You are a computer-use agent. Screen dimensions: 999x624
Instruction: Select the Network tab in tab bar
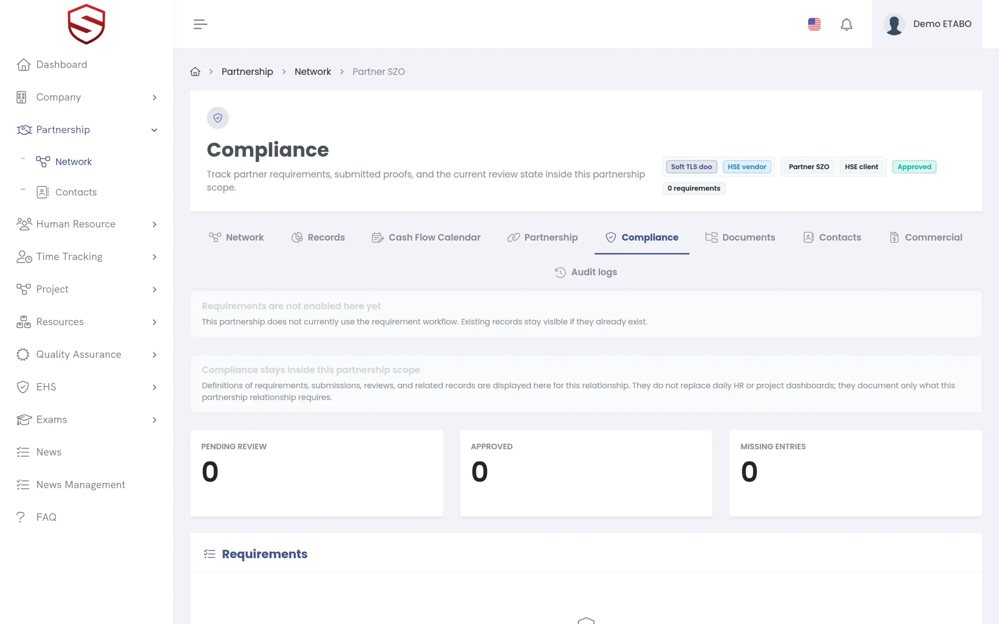236,238
